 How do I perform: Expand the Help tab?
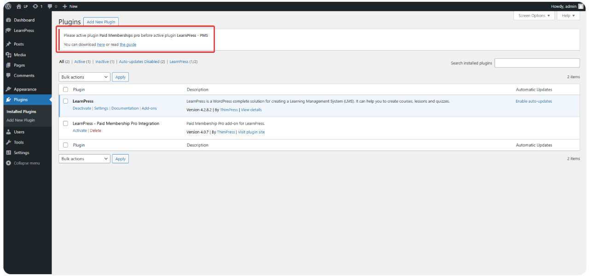click(568, 16)
